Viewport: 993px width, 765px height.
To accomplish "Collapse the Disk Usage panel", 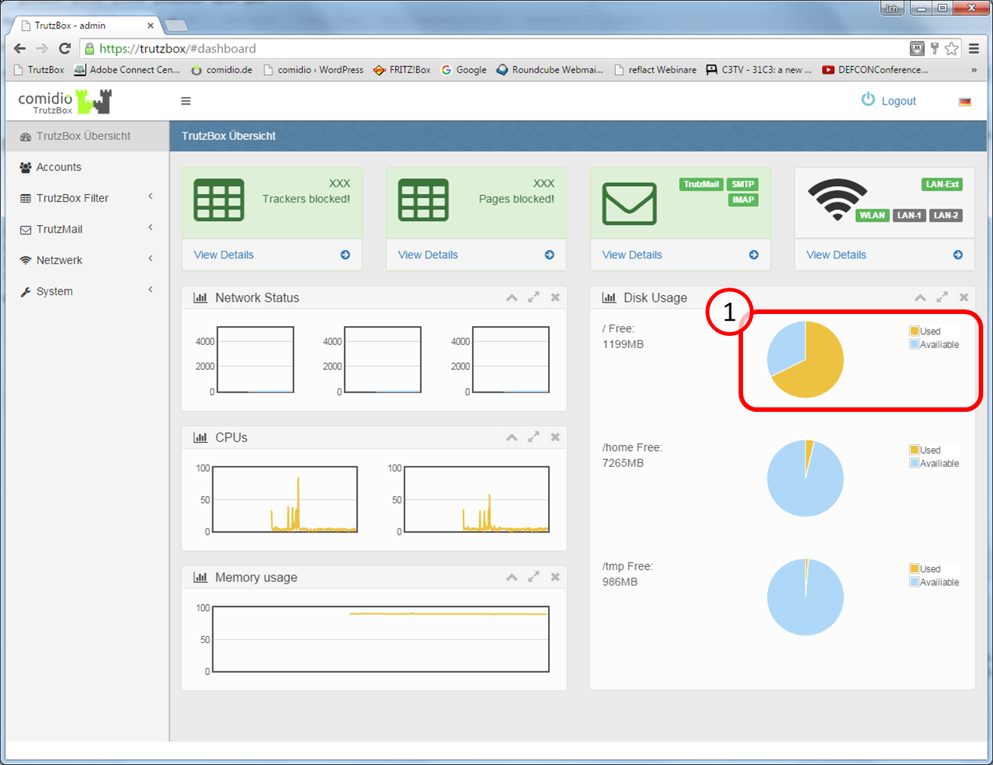I will click(921, 297).
